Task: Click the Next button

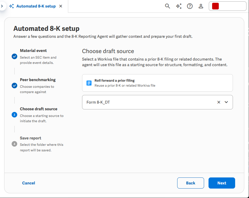Action: point(222,183)
